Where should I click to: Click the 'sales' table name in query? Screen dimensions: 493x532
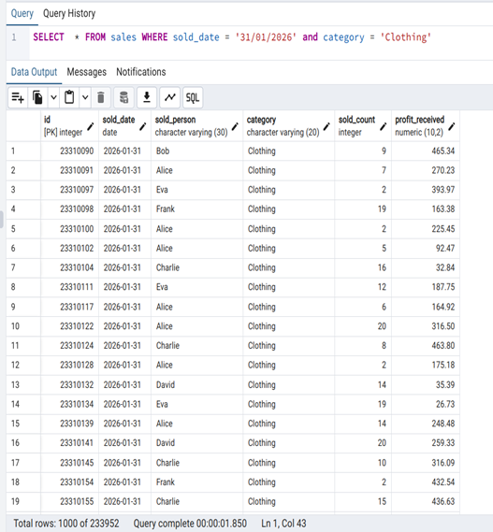pyautogui.click(x=123, y=37)
